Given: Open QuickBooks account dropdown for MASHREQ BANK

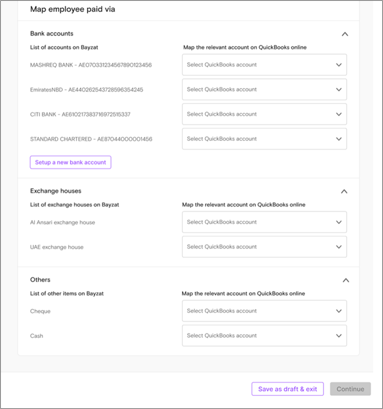Looking at the screenshot, I should 264,65.
